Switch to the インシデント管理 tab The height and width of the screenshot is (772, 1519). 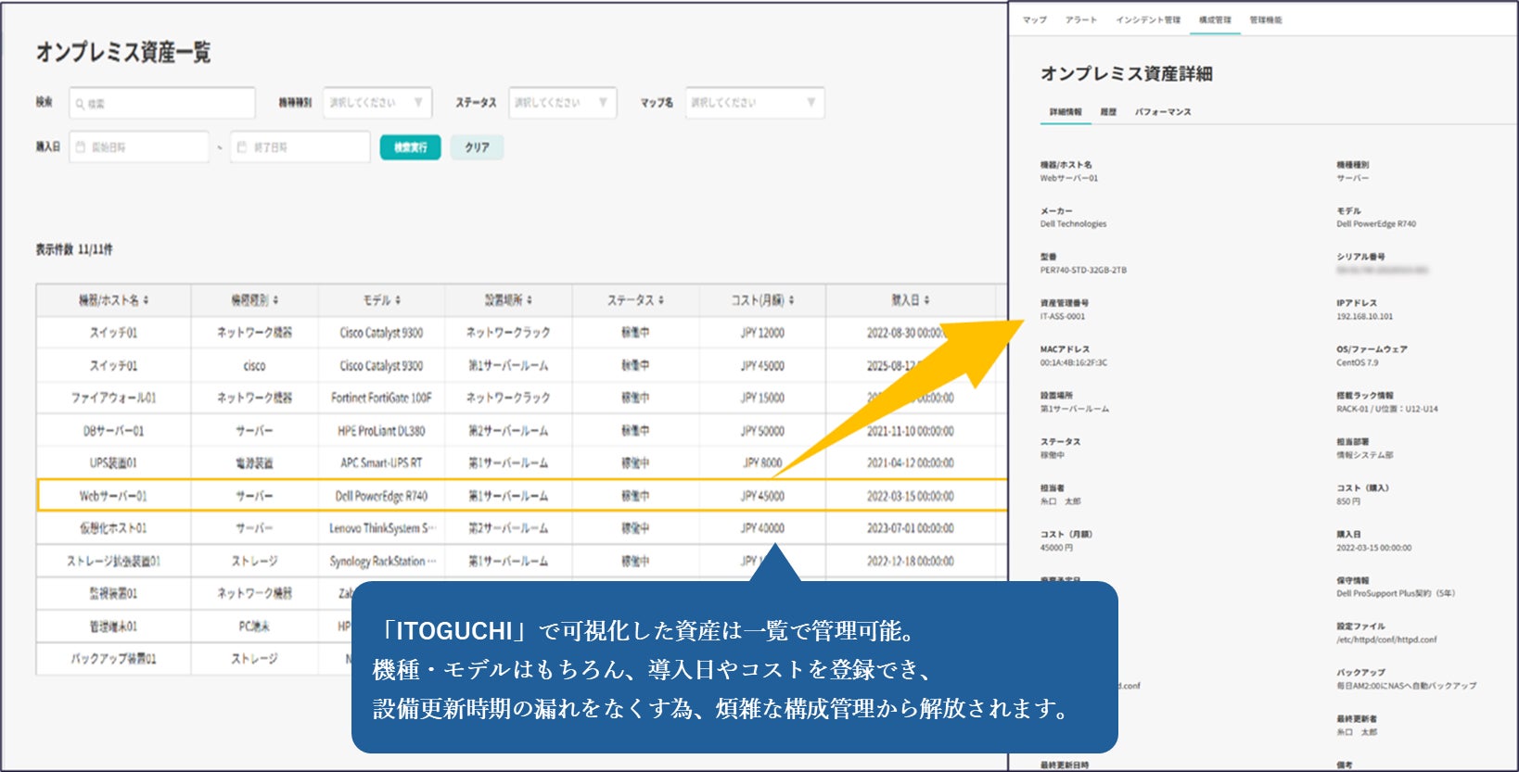coord(1148,19)
